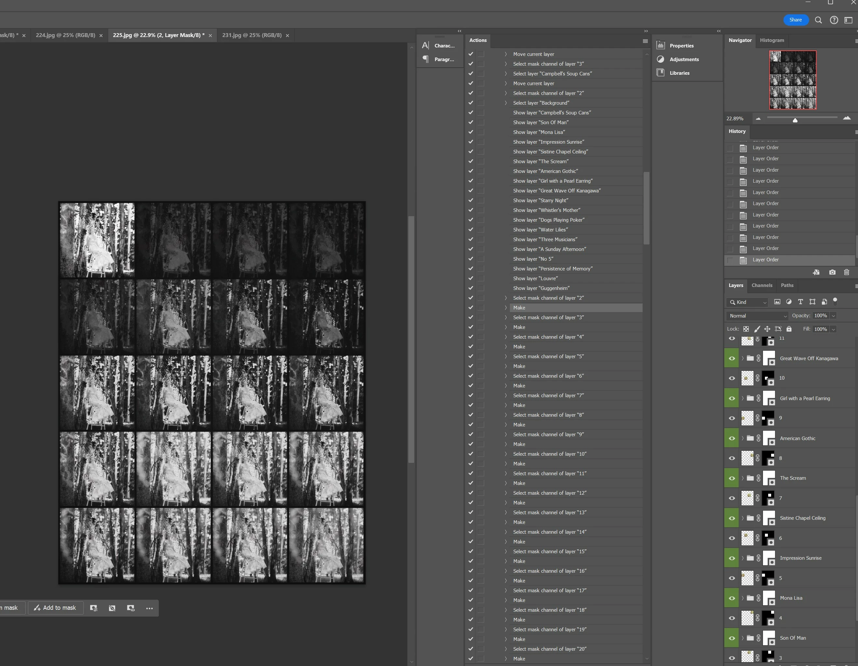Screen dimensions: 858x666
Task: Switch to the Channels tab
Action: click(x=761, y=285)
